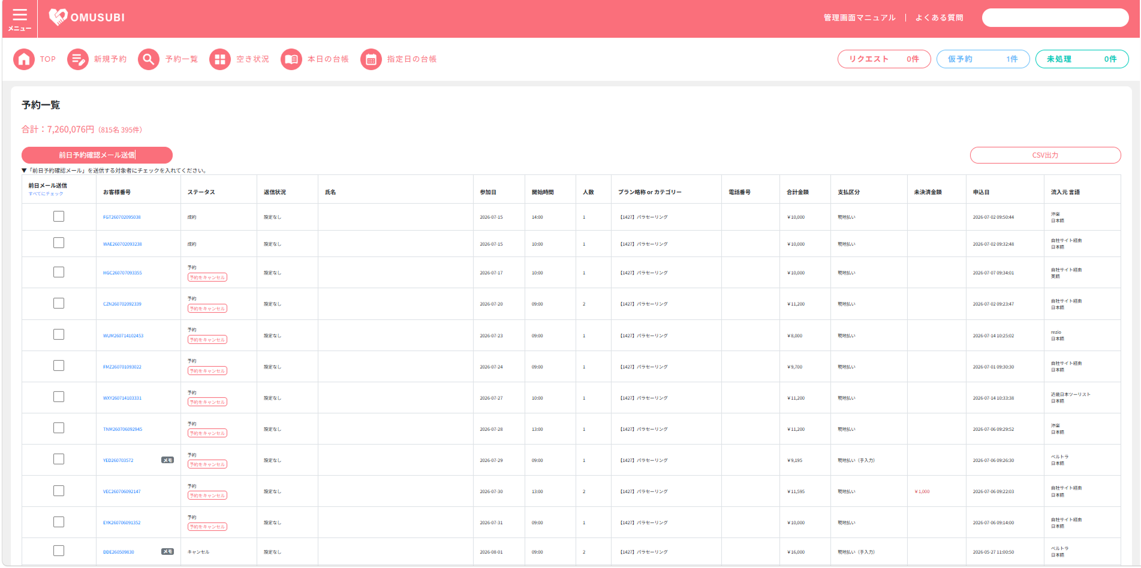This screenshot has height=568, width=1141.
Task: Select 指定日の台帳 menu label
Action: [412, 59]
